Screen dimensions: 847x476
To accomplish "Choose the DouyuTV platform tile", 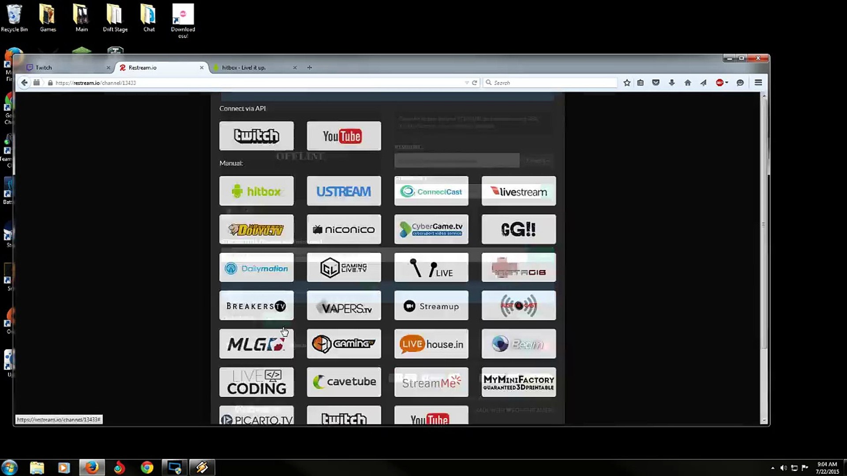I will pos(256,229).
